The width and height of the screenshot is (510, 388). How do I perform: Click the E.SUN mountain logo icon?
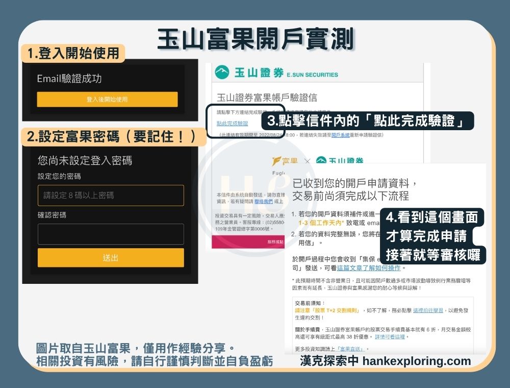pyautogui.click(x=222, y=72)
